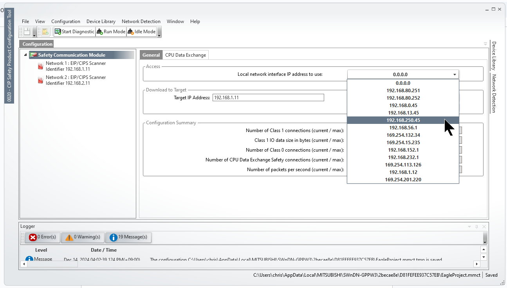Click the blue info icon in the Message row
Image resolution: width=507 pixels, height=288 pixels.
29,259
